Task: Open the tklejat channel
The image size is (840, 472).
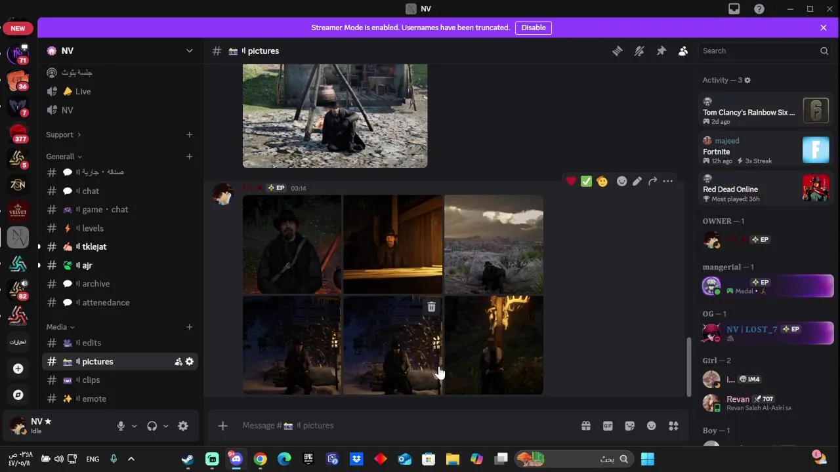Action: (121, 246)
